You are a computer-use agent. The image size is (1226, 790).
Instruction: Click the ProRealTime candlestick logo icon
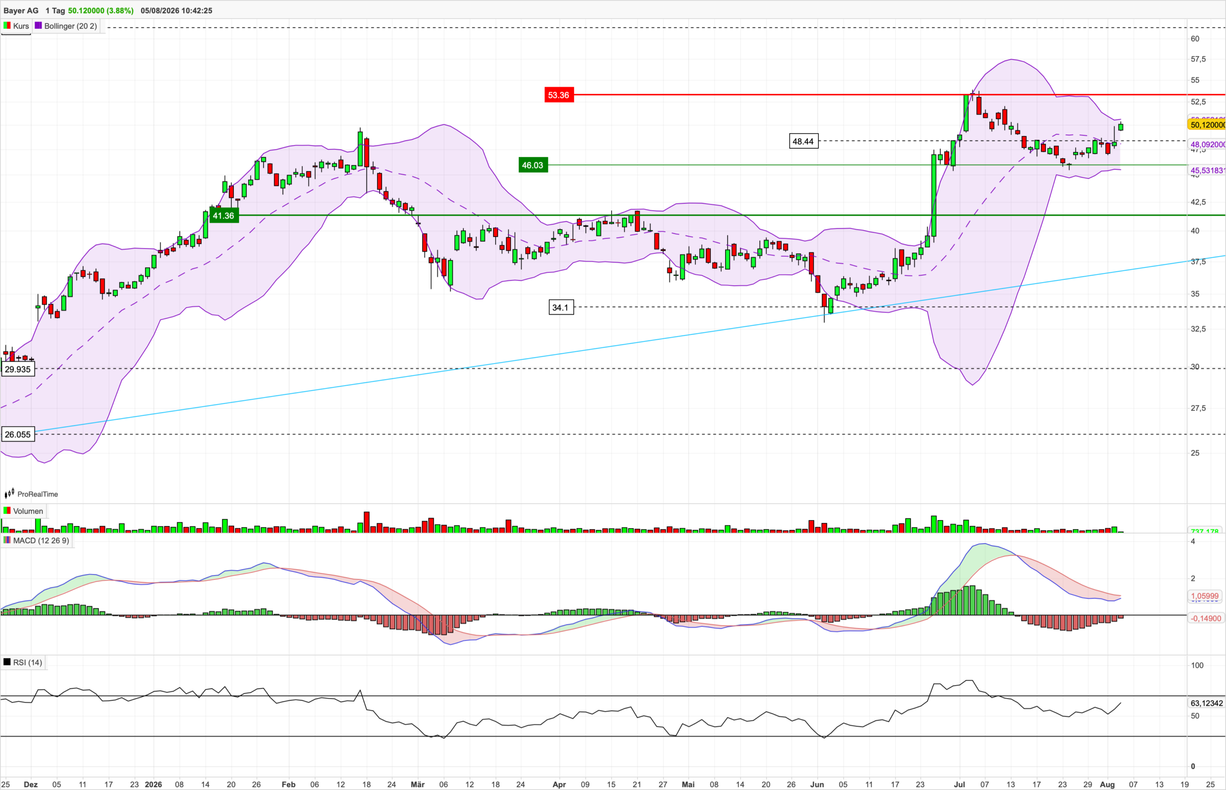point(9,494)
